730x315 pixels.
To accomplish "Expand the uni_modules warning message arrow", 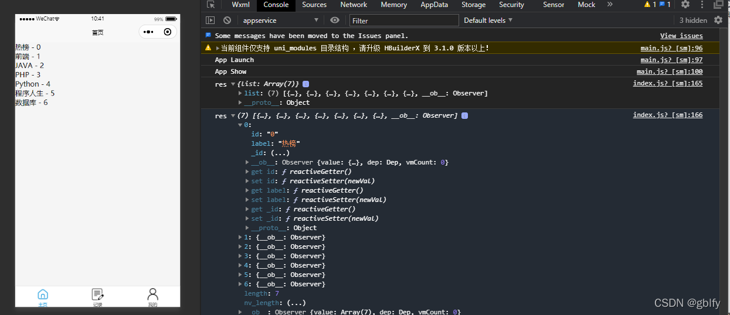I will 218,48.
